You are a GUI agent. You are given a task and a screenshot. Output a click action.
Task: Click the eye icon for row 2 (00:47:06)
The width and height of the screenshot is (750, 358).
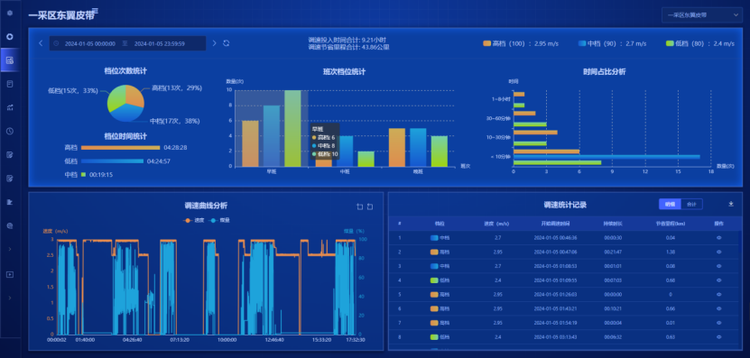[718, 252]
